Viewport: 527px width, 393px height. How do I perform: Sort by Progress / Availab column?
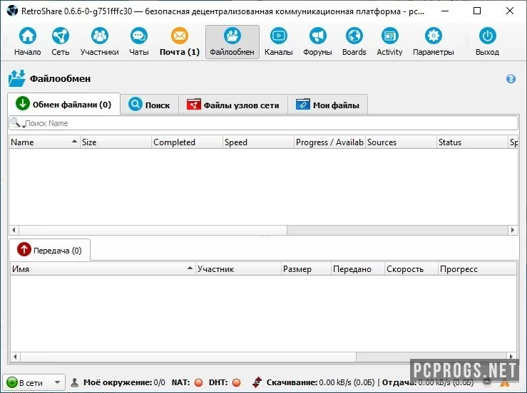pos(329,142)
